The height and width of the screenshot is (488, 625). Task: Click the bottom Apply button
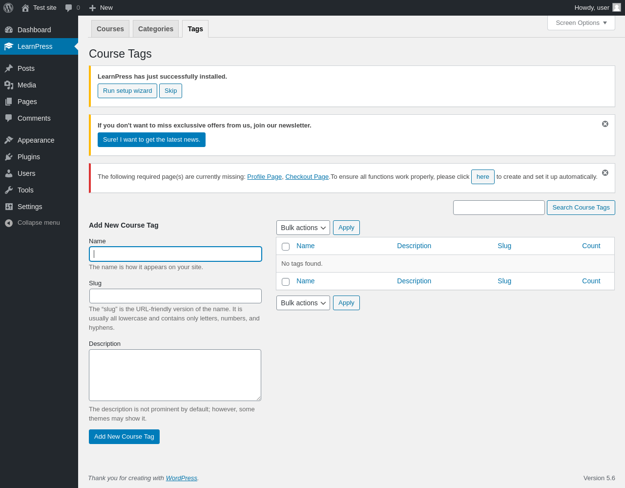click(346, 303)
